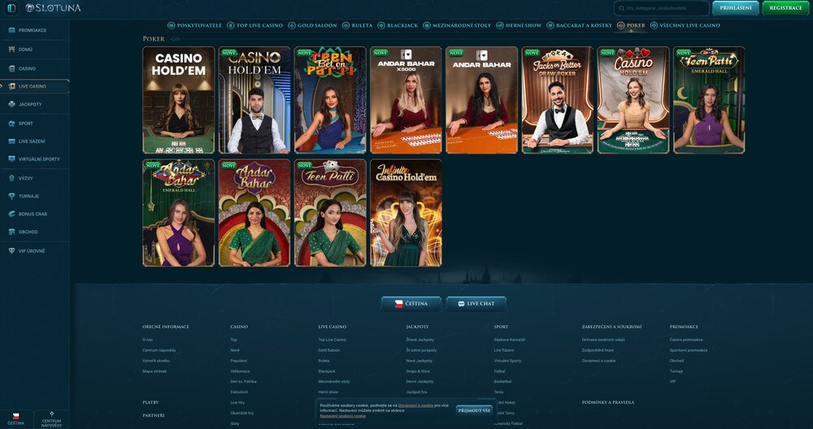Viewport: 813px width, 429px height.
Task: Open the Čeština flag selector in the sidebar
Action: (x=16, y=420)
